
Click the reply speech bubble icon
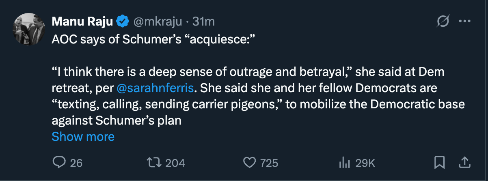coord(59,163)
